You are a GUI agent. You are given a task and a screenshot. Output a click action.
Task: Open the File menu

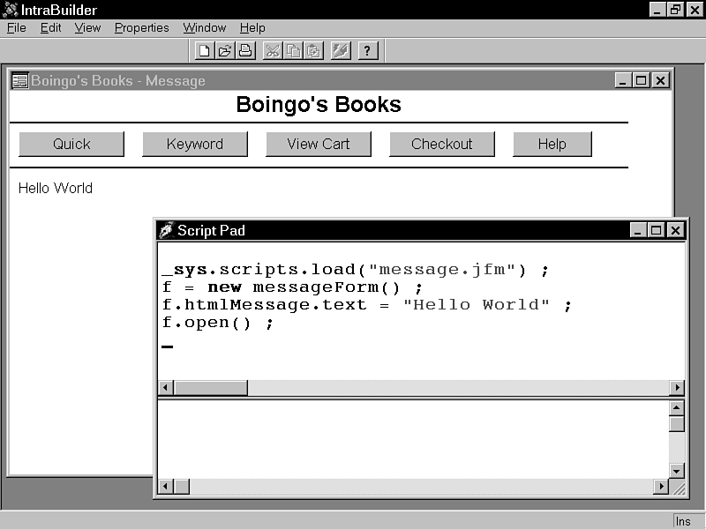(x=17, y=28)
